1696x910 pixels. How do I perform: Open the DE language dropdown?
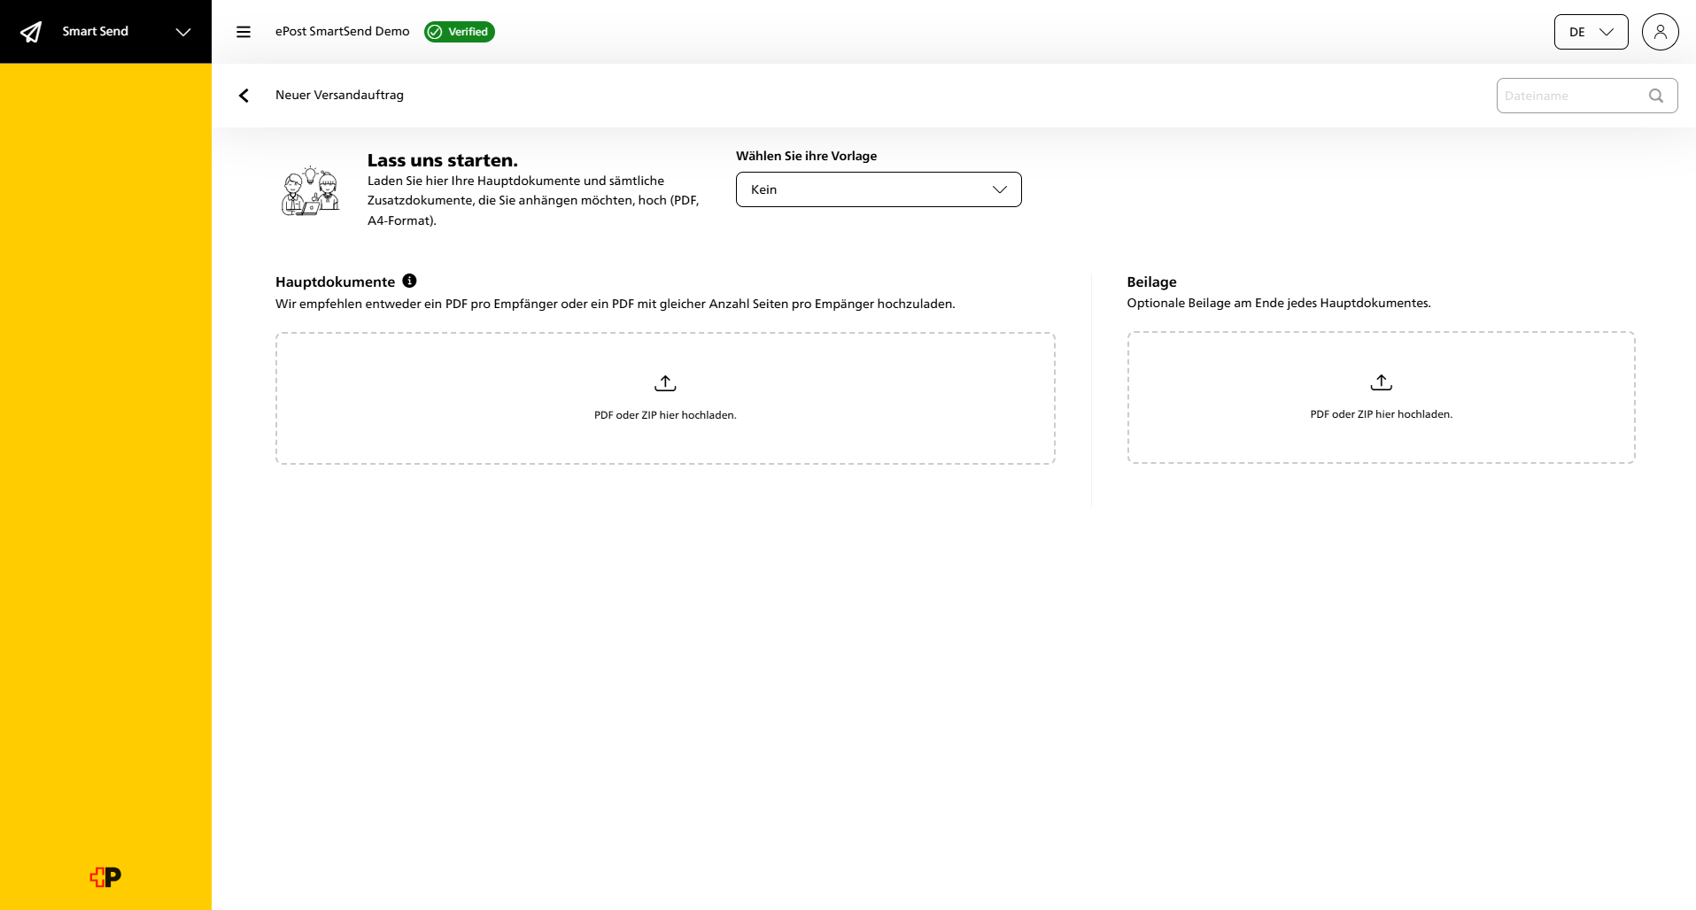[1591, 32]
